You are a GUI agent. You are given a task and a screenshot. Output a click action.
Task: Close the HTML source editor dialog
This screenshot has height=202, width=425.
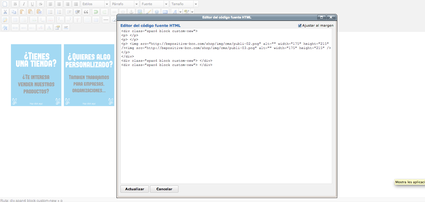click(331, 17)
